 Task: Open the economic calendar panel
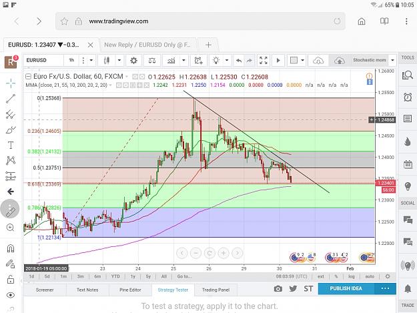408,164
